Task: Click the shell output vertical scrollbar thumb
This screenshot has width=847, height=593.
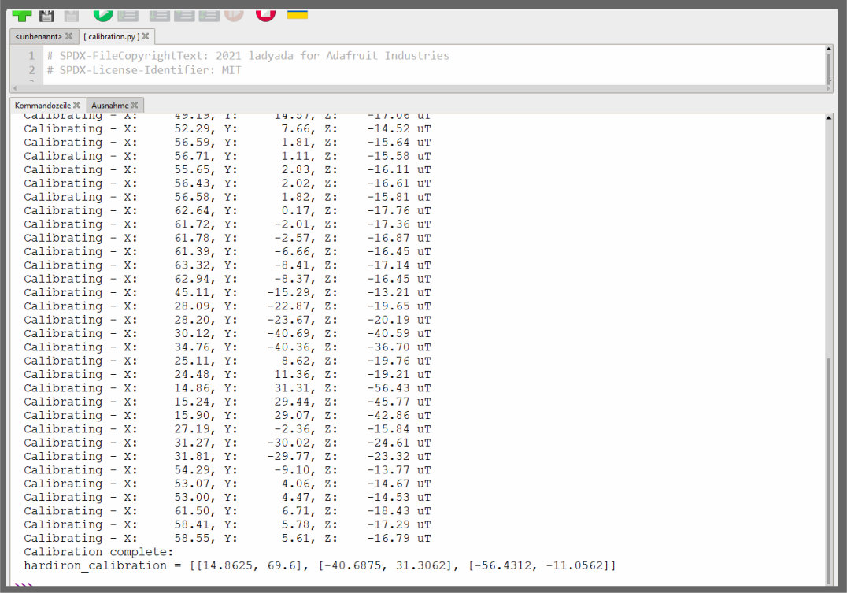Action: tap(828, 465)
